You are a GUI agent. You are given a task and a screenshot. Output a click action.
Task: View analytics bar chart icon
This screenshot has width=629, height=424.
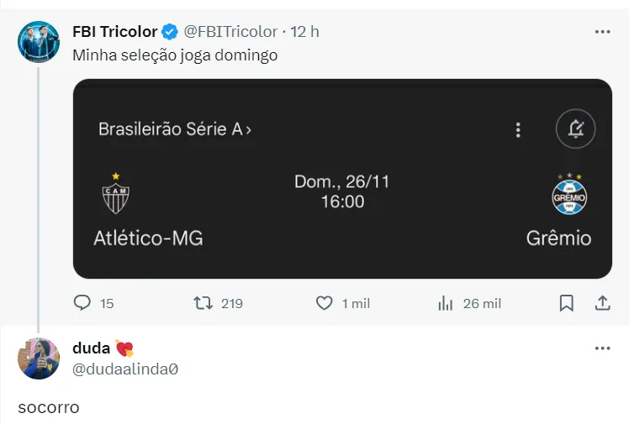pyautogui.click(x=446, y=303)
